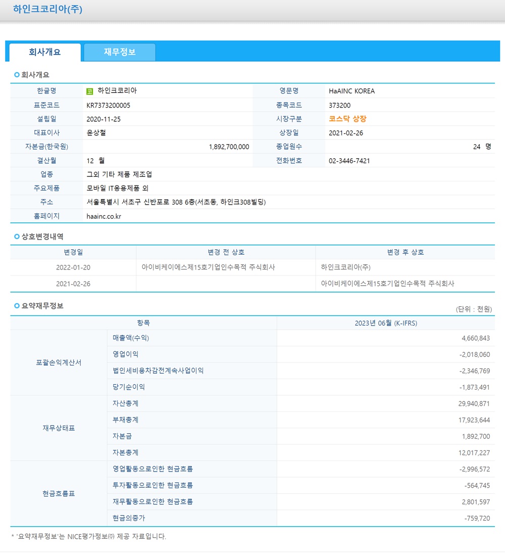
Task: Click the listing date 2021-02-26 value
Action: (346, 133)
